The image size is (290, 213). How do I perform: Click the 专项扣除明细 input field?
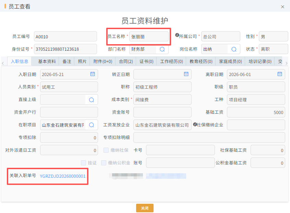click(x=209, y=137)
